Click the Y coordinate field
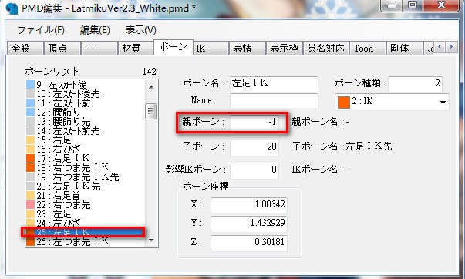 pyautogui.click(x=249, y=224)
